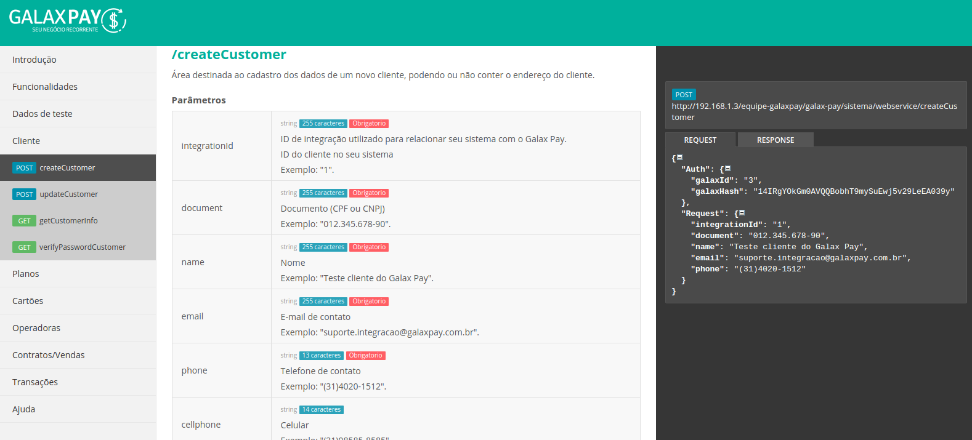Expand the Cliente sidebar section

(78, 141)
